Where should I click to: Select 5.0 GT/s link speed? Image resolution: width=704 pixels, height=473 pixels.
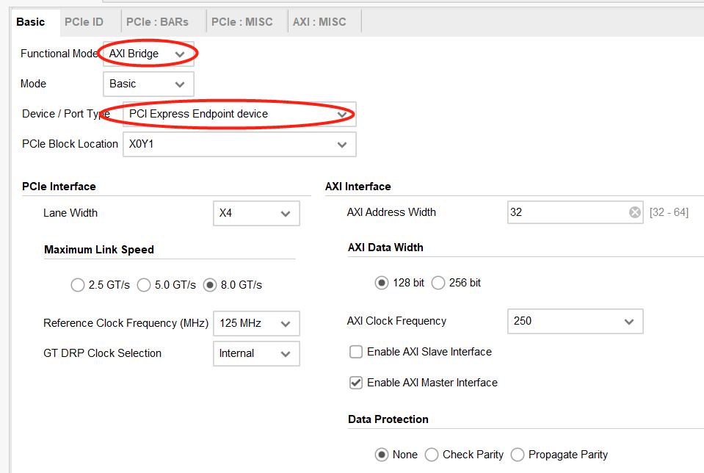[144, 285]
